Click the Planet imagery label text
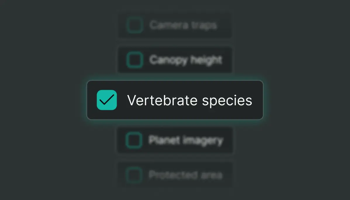The width and height of the screenshot is (350, 200). coord(186,140)
